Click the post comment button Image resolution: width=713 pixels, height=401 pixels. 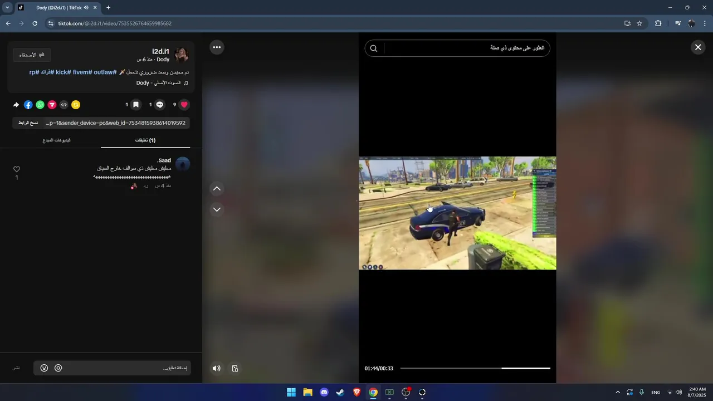pos(17,368)
